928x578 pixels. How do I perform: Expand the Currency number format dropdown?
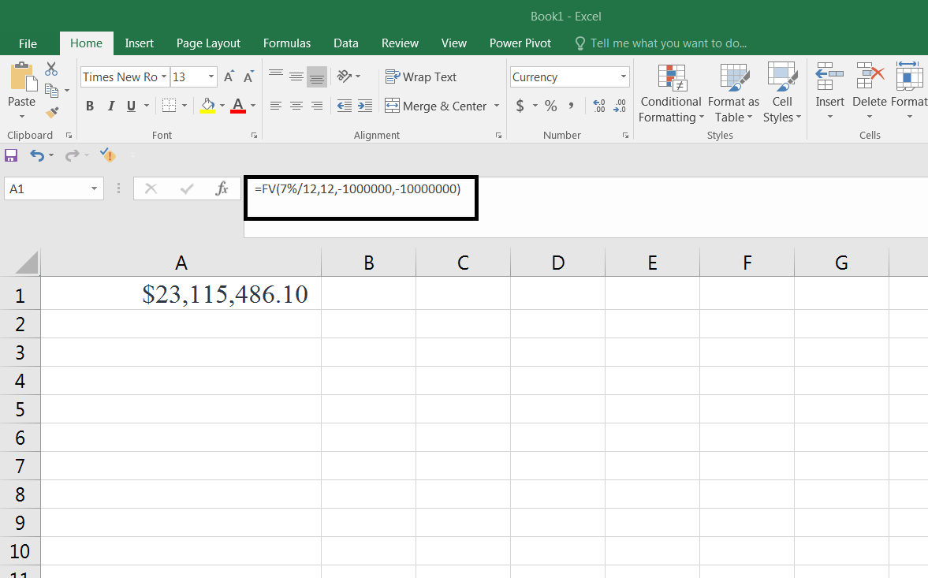click(623, 77)
